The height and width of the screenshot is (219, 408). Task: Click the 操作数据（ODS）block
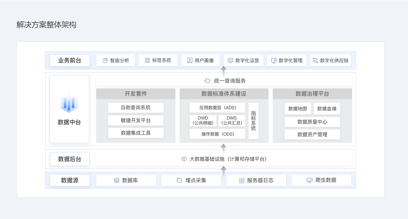tap(217, 134)
